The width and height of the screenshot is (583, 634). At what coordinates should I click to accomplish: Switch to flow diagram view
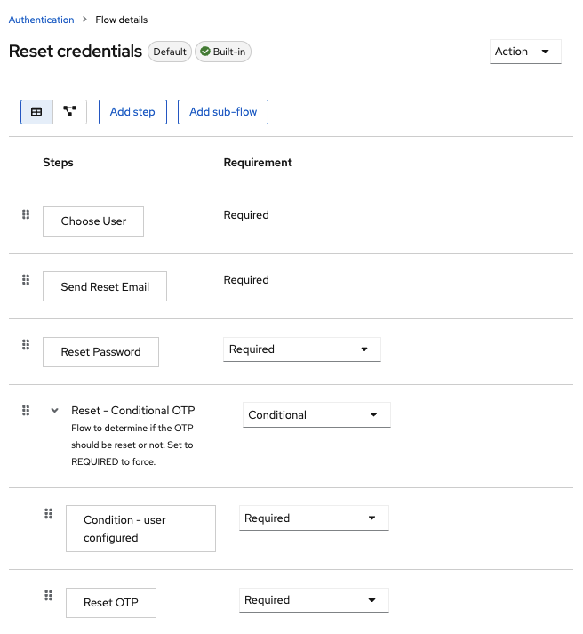[x=69, y=112]
